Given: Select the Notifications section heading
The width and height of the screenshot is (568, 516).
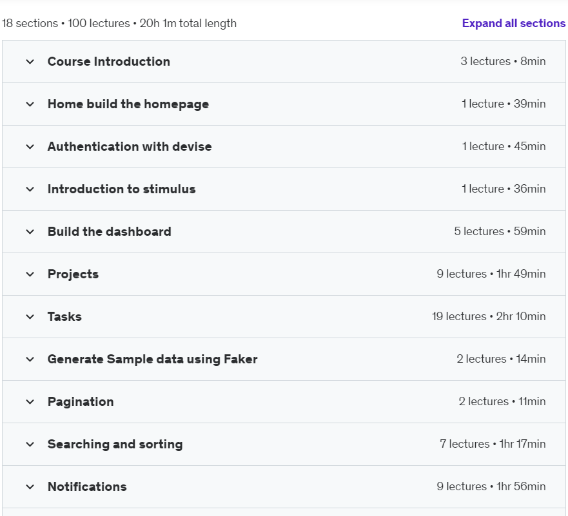Looking at the screenshot, I should 87,487.
